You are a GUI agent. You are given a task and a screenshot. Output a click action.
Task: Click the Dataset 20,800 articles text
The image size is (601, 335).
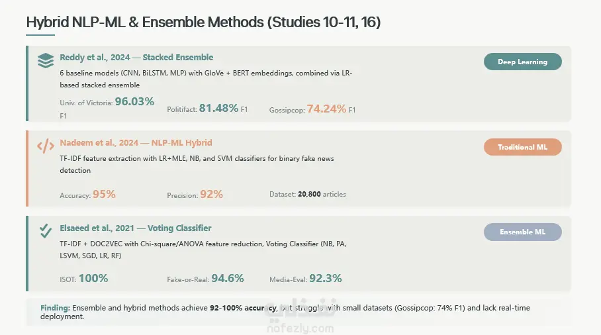click(308, 195)
